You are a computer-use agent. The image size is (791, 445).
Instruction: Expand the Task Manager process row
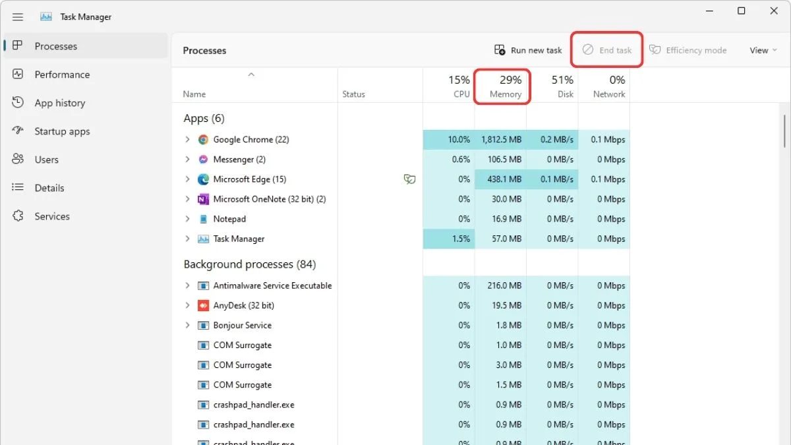point(187,239)
